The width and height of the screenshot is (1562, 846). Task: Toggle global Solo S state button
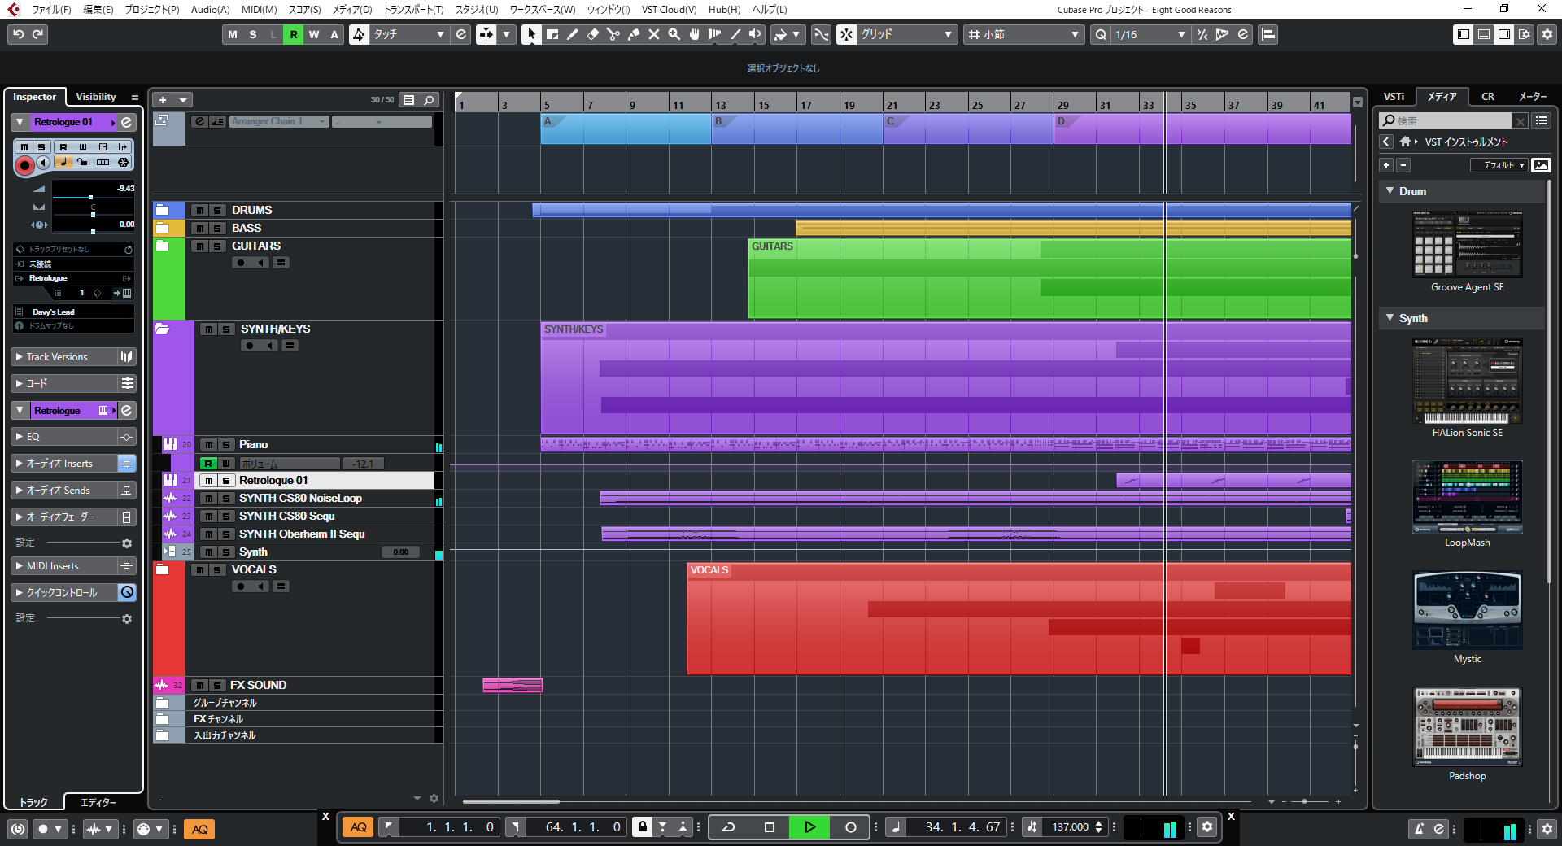click(253, 34)
